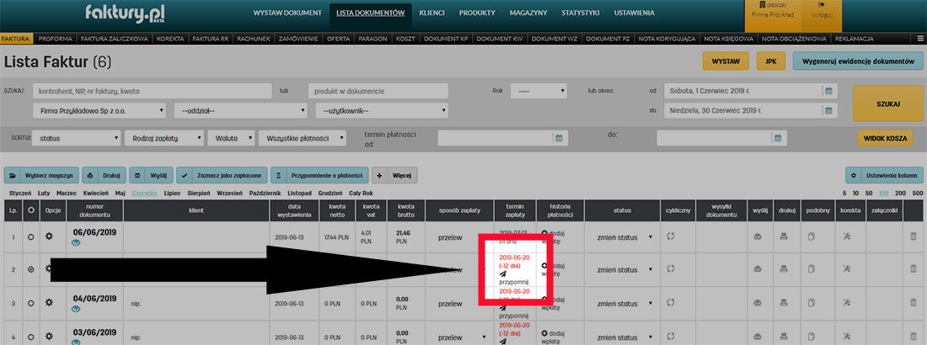This screenshot has height=345, width=927.
Task: Delete invoice row 1 with trash icon
Action: click(913, 237)
